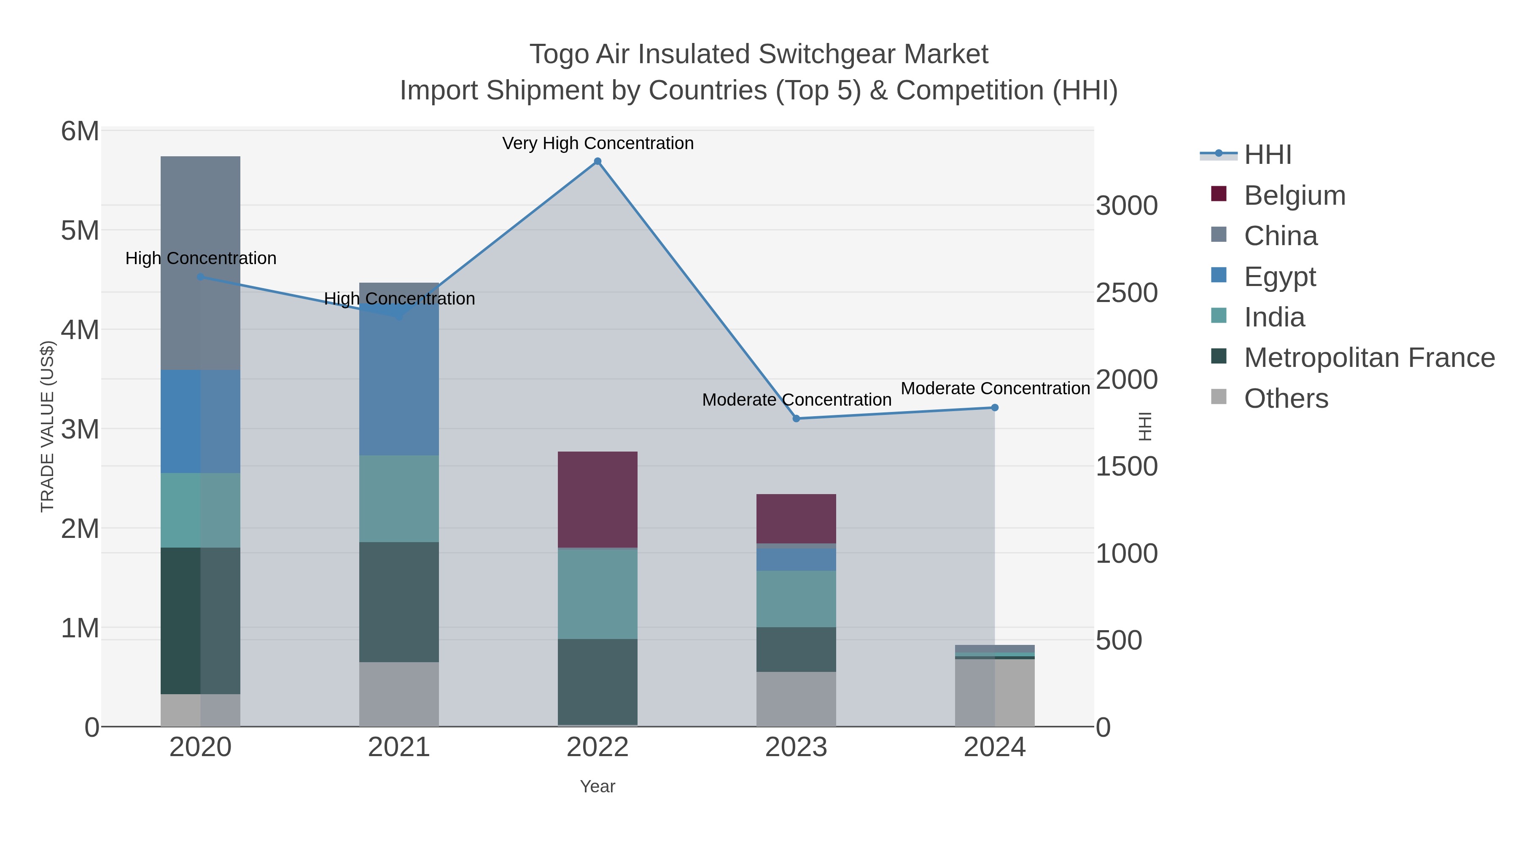Click the subtitle 'Import Shipment by Countries'
The width and height of the screenshot is (1518, 853).
coord(584,91)
